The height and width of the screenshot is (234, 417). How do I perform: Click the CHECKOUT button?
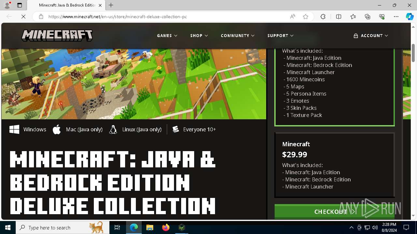(335, 212)
